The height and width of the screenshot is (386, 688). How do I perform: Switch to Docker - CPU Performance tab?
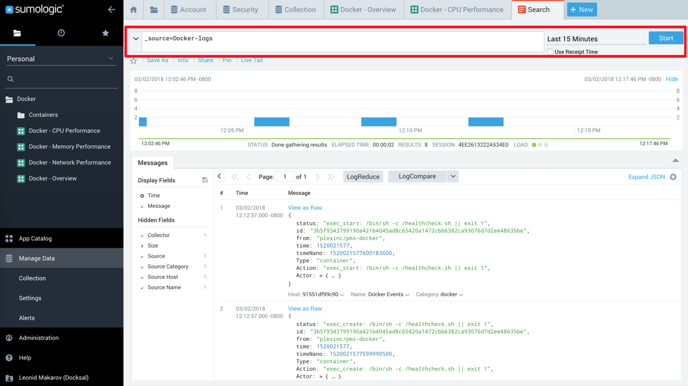(458, 9)
